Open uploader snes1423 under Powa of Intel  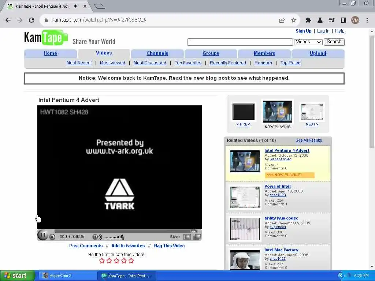[278, 195]
